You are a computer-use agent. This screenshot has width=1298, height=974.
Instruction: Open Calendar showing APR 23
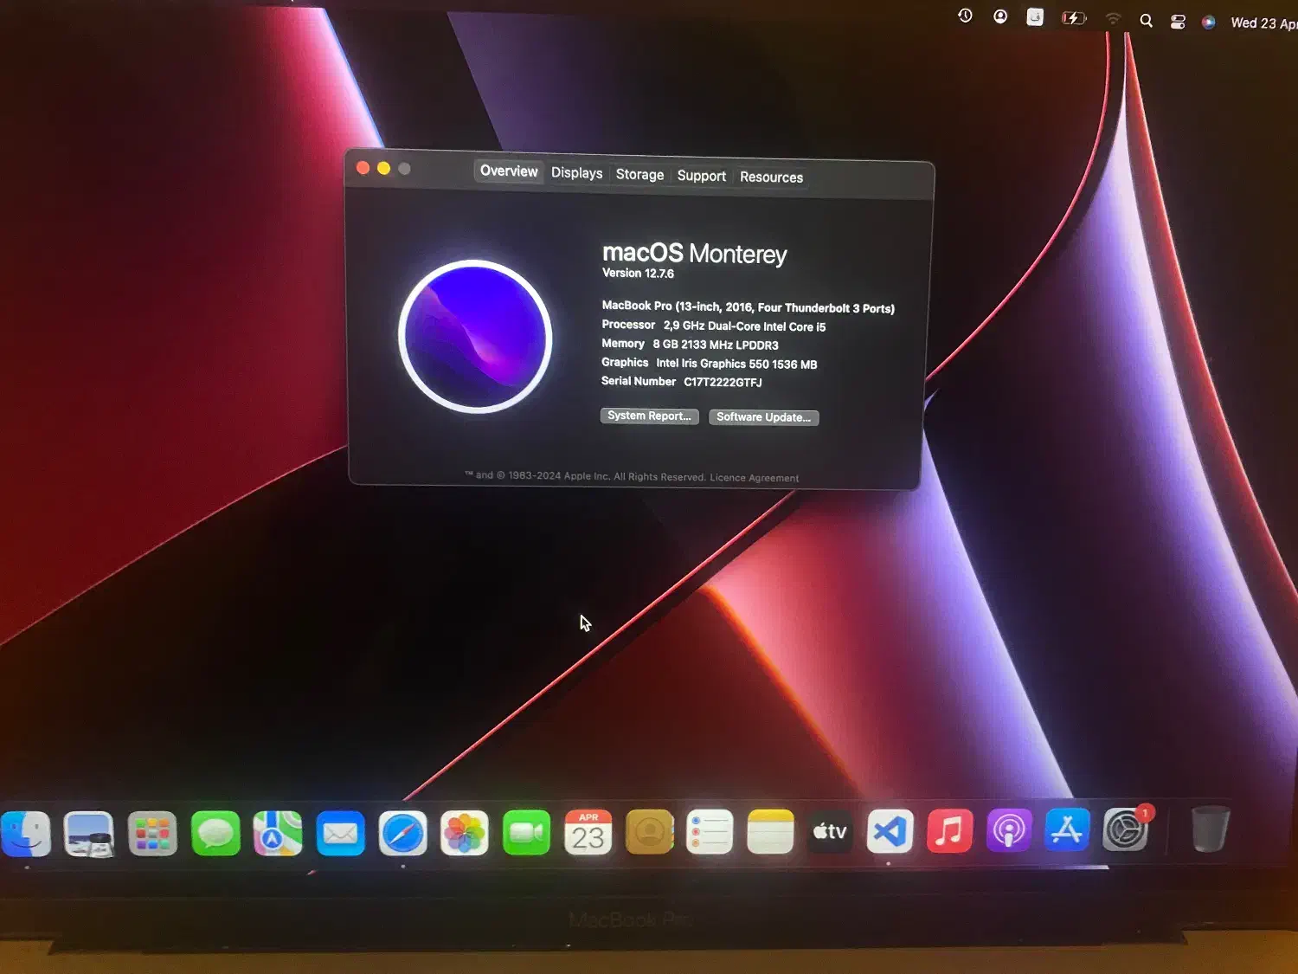(588, 833)
